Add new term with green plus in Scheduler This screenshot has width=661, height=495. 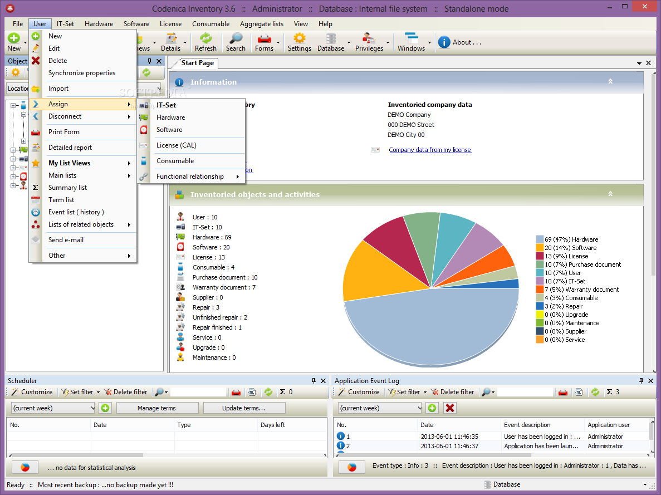click(x=105, y=408)
